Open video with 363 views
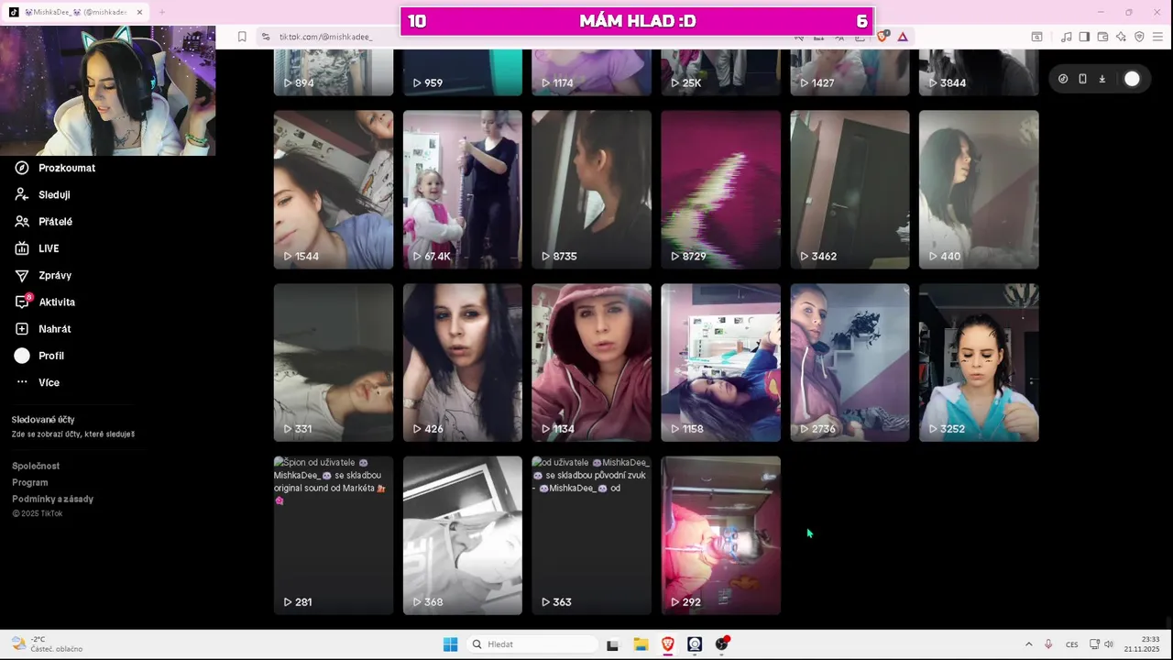 click(592, 535)
